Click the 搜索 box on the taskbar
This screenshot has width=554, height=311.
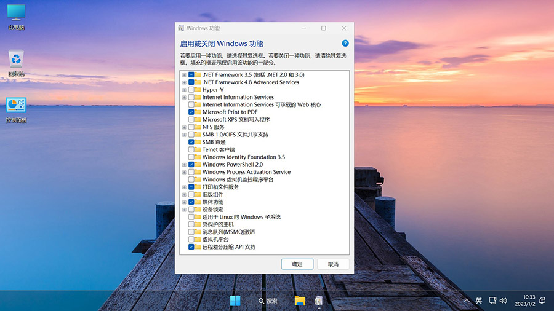[x=268, y=301]
